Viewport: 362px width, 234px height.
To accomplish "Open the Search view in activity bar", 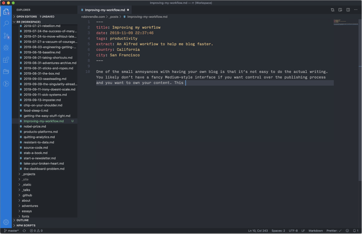I will (6, 24).
